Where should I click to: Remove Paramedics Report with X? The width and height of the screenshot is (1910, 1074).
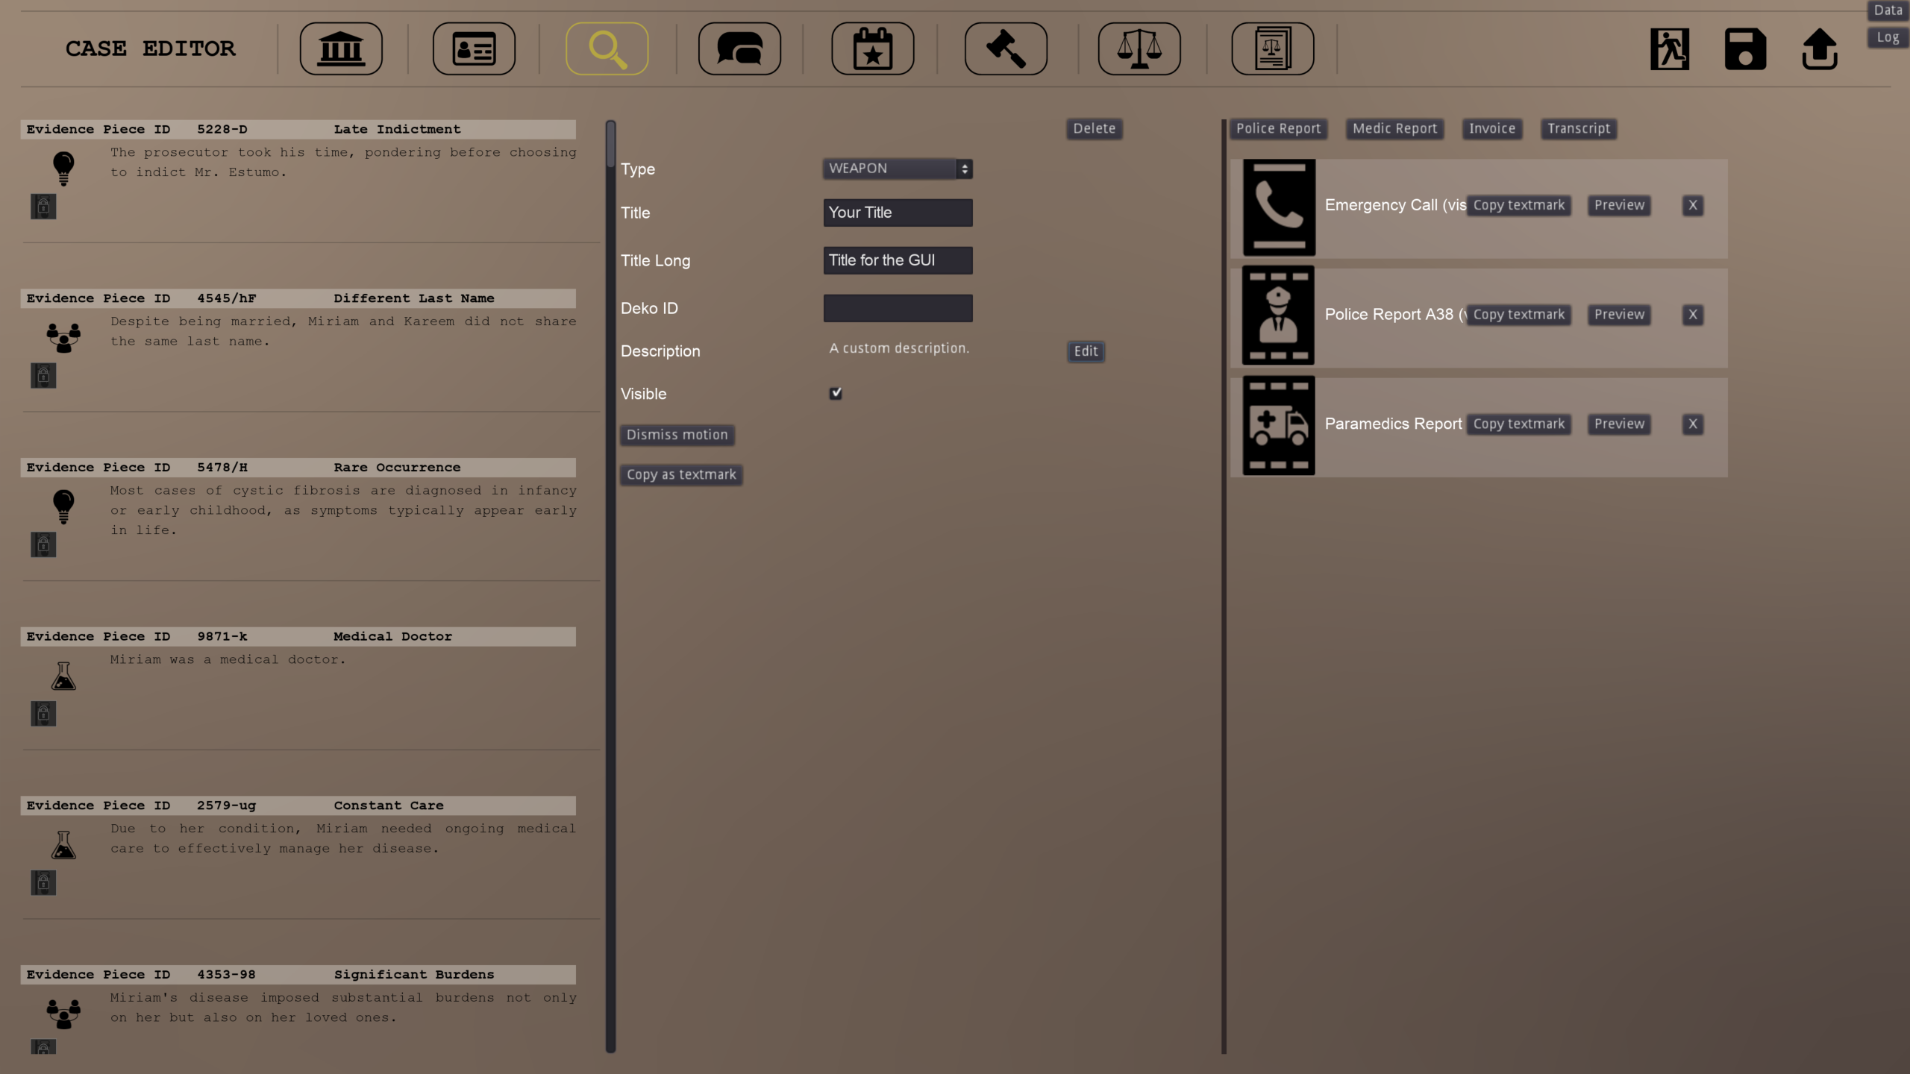tap(1693, 424)
